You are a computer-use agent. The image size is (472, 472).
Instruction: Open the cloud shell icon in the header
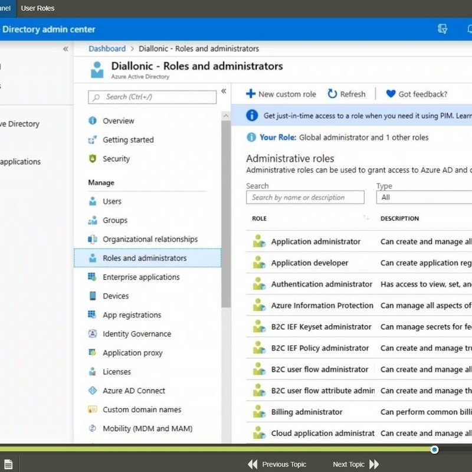pos(442,29)
